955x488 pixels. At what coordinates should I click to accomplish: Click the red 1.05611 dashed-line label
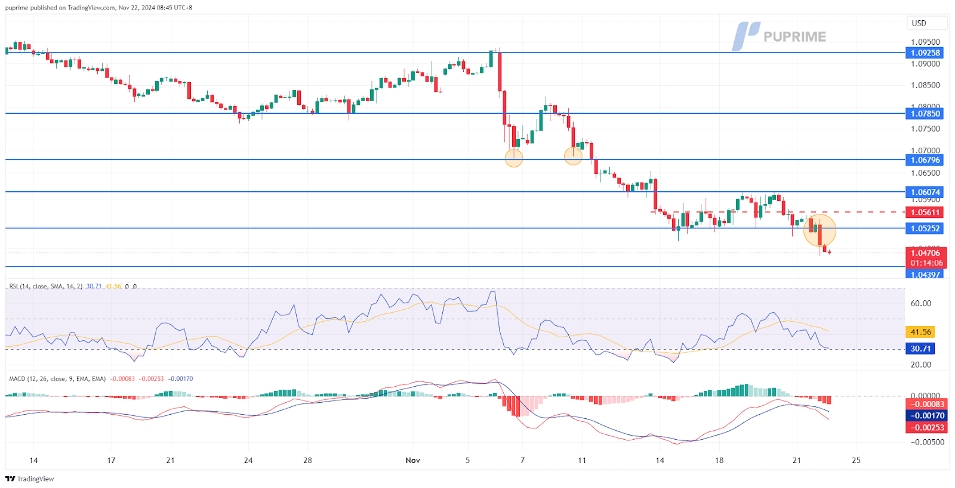pyautogui.click(x=925, y=212)
